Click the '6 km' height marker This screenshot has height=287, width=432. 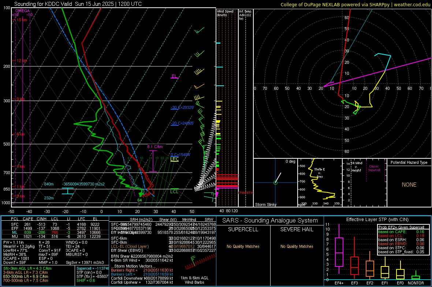tap(21, 135)
